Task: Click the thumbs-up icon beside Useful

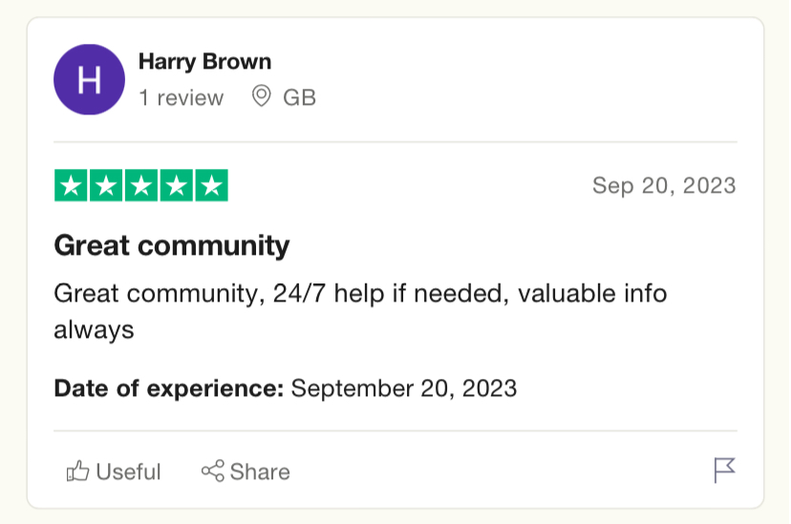Action: click(77, 472)
